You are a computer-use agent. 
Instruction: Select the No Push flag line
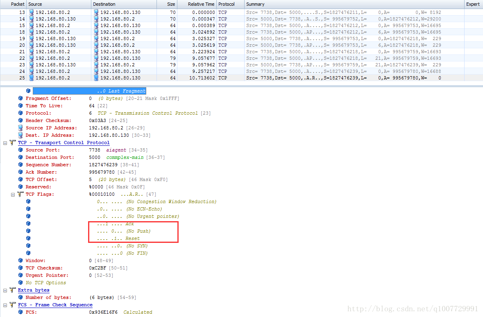(124, 231)
